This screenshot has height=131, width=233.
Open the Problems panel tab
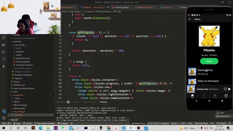[63, 102]
